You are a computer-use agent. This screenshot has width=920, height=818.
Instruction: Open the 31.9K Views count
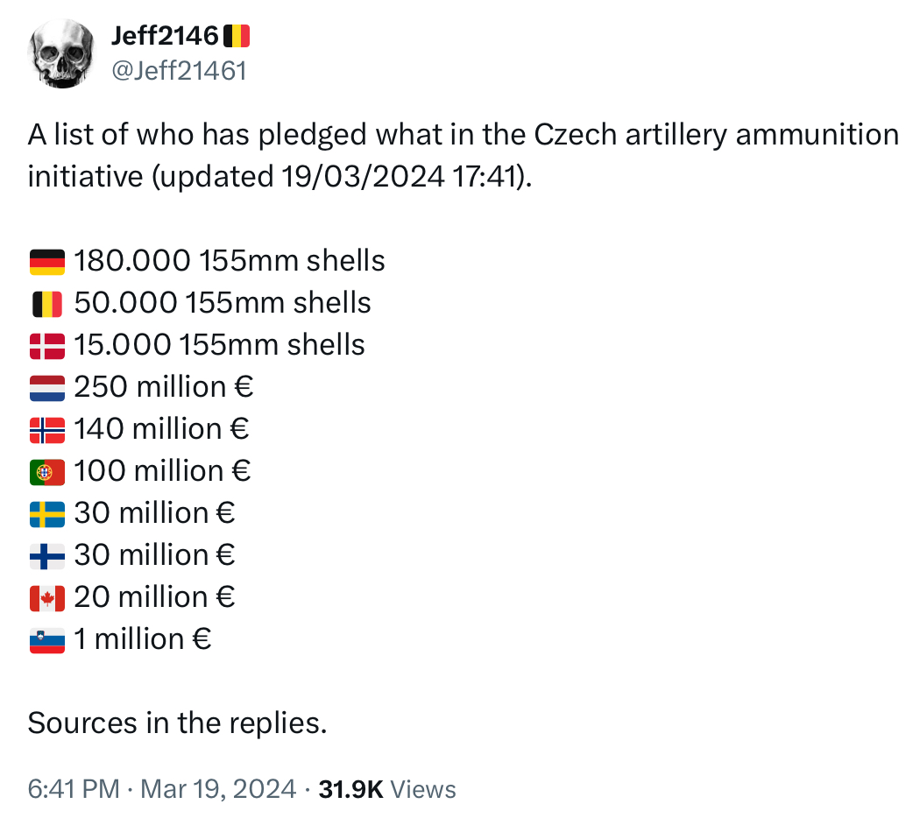[x=386, y=789]
